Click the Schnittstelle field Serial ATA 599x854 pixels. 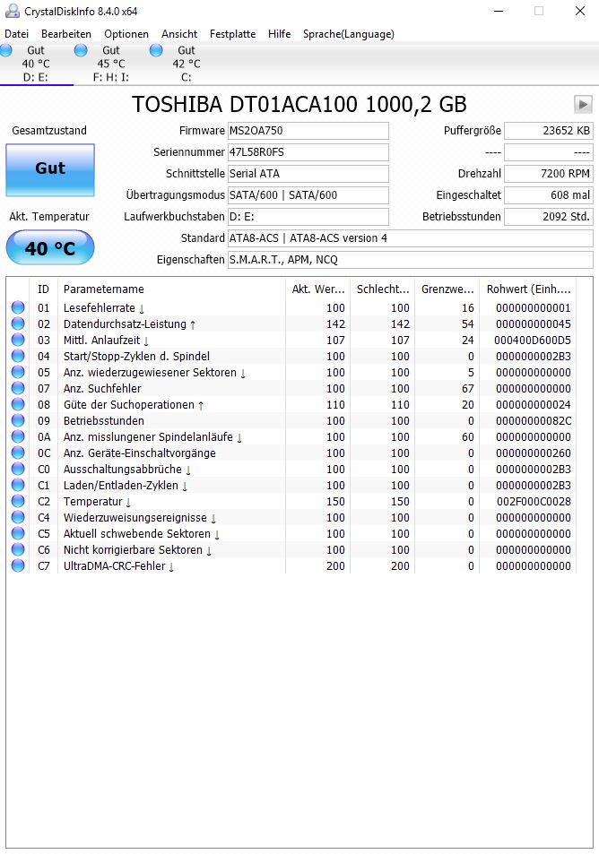coord(308,174)
